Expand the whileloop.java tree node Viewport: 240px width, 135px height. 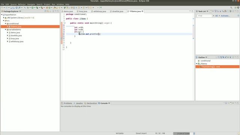[7, 41]
